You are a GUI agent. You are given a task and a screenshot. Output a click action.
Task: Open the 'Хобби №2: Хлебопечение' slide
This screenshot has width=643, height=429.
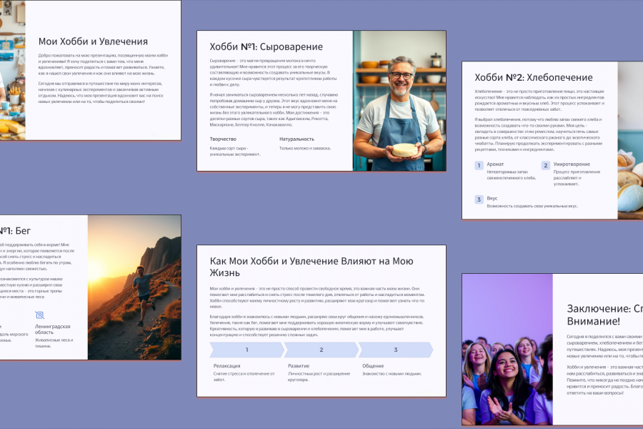552,140
